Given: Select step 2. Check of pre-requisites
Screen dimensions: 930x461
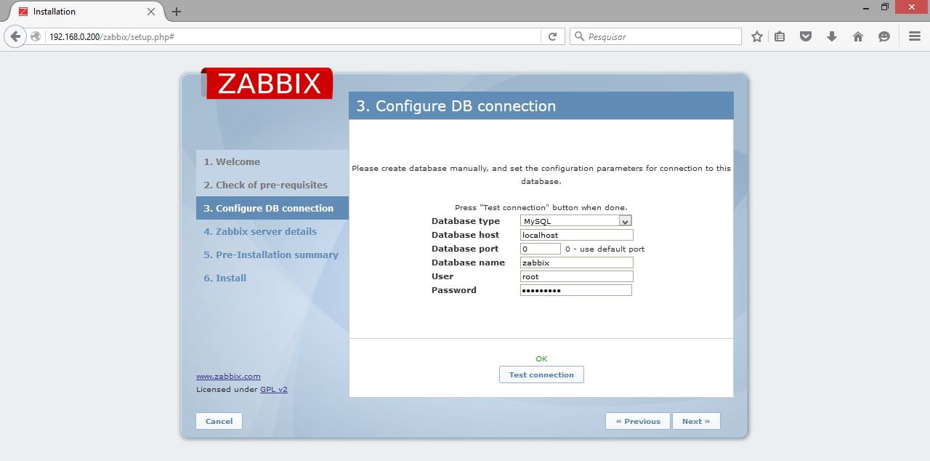Looking at the screenshot, I should [x=272, y=185].
